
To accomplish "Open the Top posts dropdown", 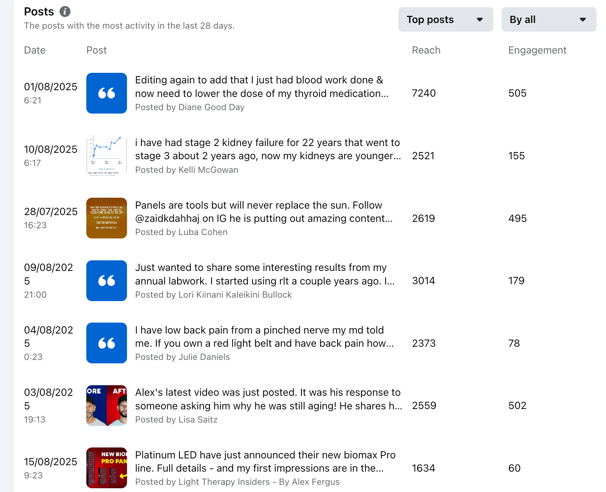I will coord(445,20).
